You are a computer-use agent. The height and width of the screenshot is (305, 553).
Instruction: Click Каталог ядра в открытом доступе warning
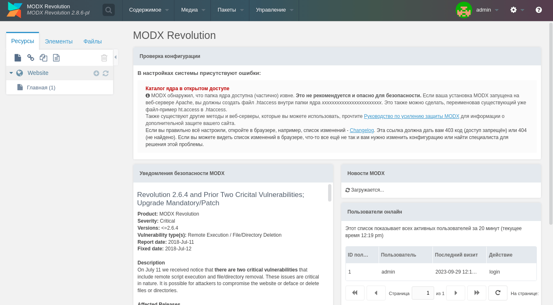coord(187,89)
